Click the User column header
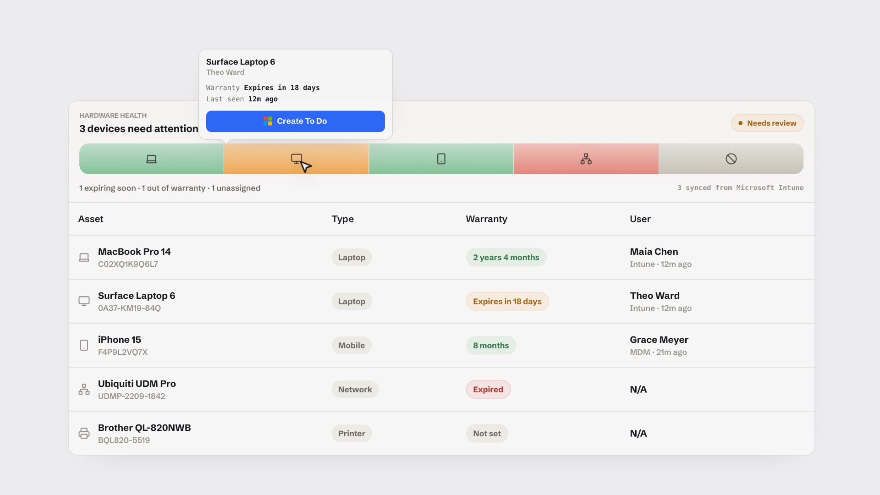The height and width of the screenshot is (495, 880). click(x=640, y=219)
